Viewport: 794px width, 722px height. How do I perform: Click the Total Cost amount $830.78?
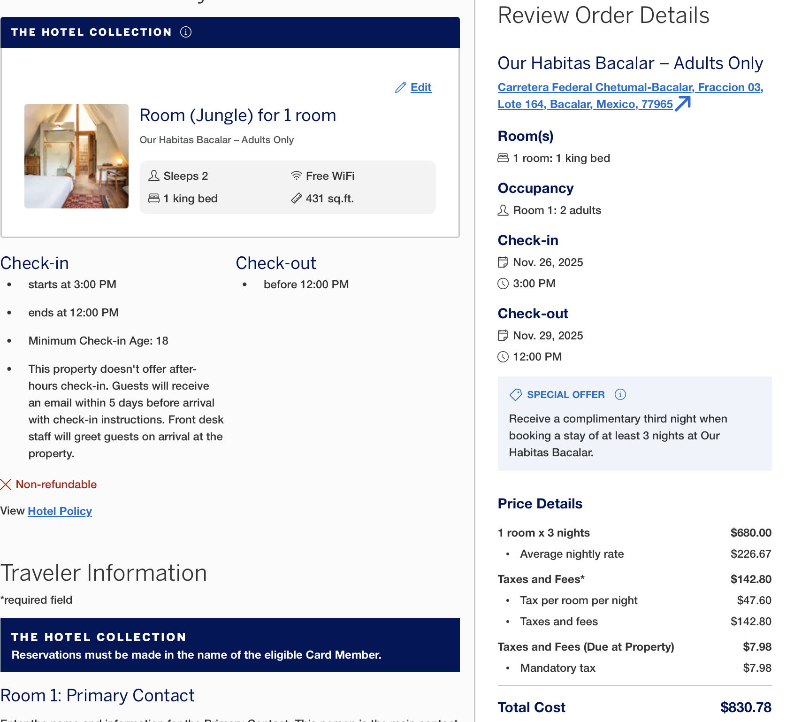pyautogui.click(x=745, y=707)
